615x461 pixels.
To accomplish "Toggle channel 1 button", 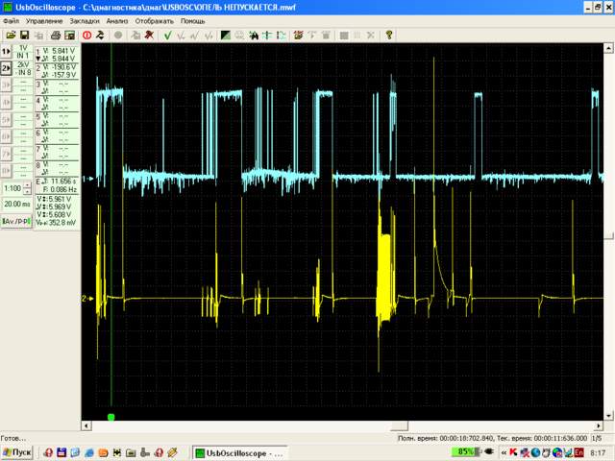I will 6,51.
